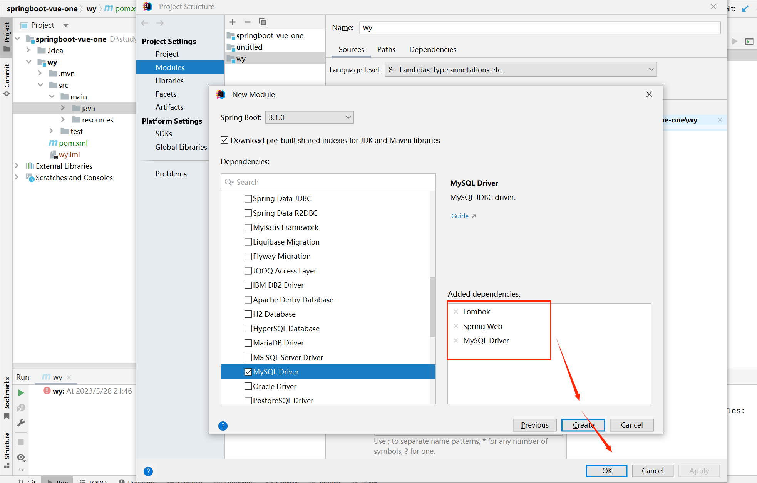Uncheck the MySQL Driver dependency

(x=248, y=372)
